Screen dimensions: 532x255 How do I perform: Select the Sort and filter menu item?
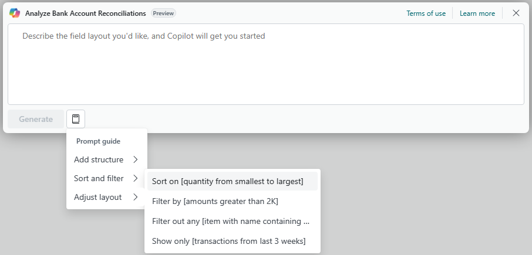[106, 178]
